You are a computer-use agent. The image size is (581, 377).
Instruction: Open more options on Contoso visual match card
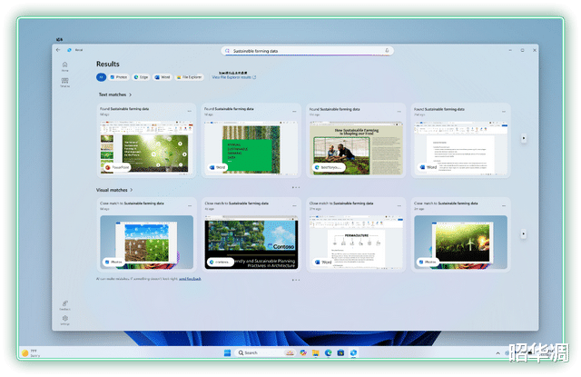[x=294, y=205]
